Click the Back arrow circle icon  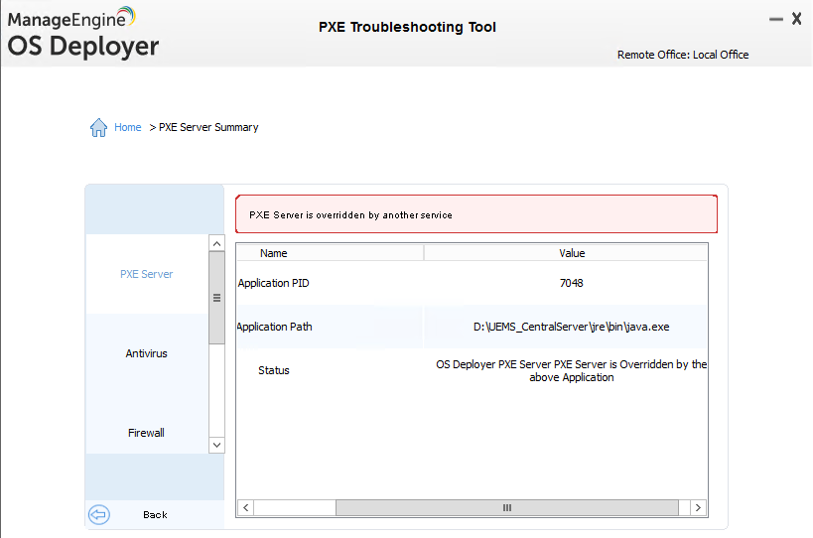(99, 515)
